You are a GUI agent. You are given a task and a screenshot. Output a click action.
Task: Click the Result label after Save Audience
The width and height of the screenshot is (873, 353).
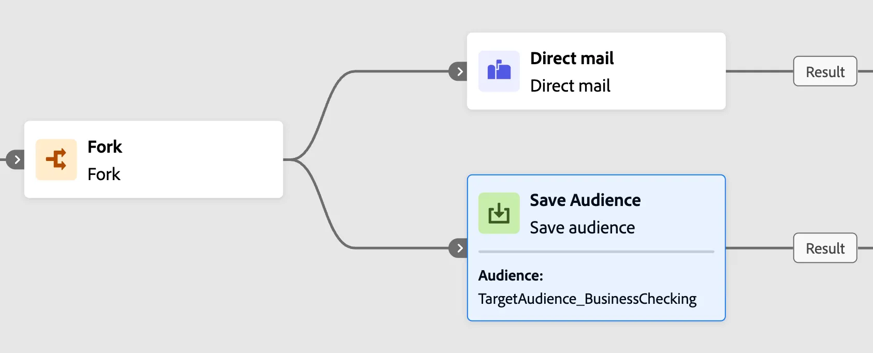coord(825,248)
